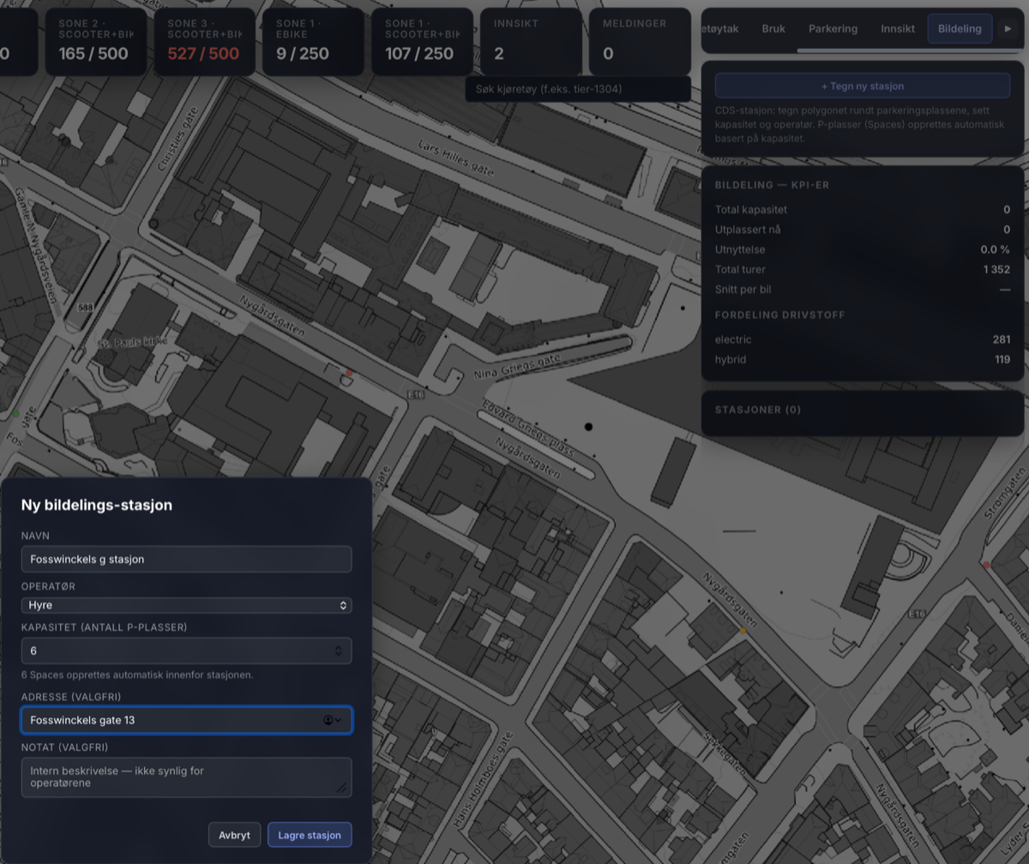Open the Innsikt tab

click(898, 28)
